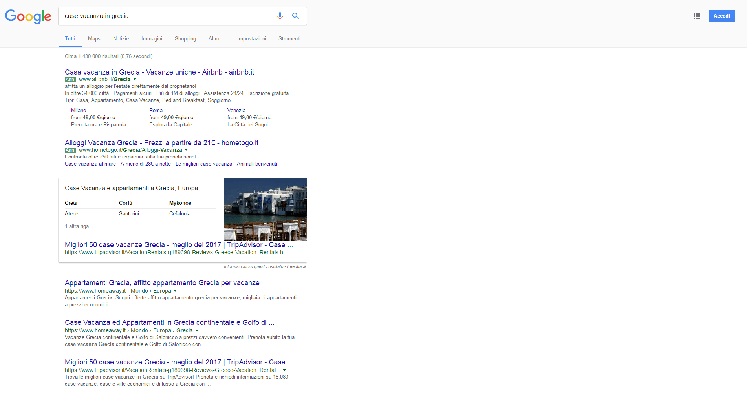The width and height of the screenshot is (747, 397).
Task: Open 'Case Vacanza ed Appartamenti in Grecia continentale' result
Action: [x=170, y=322]
